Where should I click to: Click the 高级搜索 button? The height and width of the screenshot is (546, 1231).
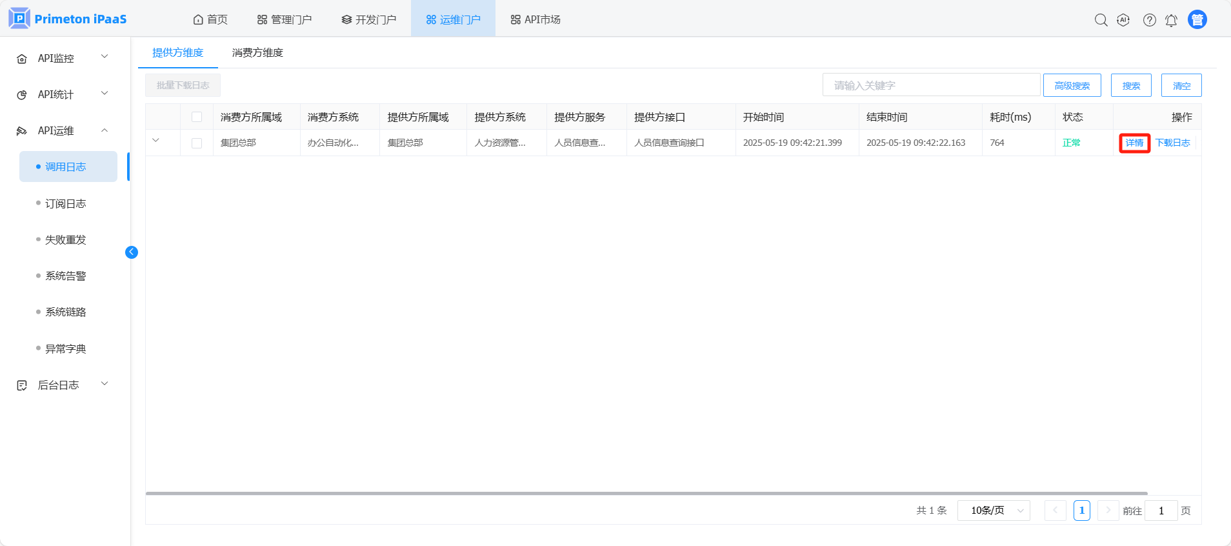point(1072,85)
